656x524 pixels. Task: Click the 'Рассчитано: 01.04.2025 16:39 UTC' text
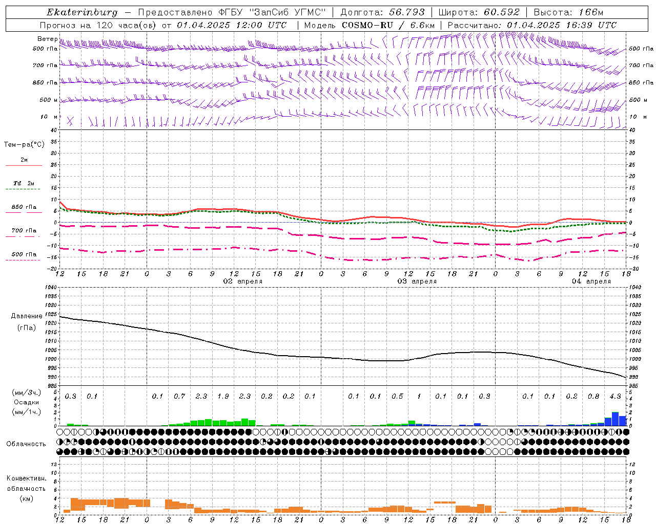tap(532, 25)
